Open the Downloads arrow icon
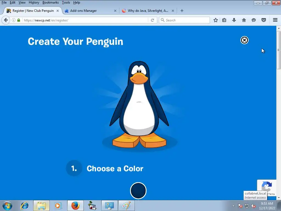The width and height of the screenshot is (281, 211). point(234,20)
